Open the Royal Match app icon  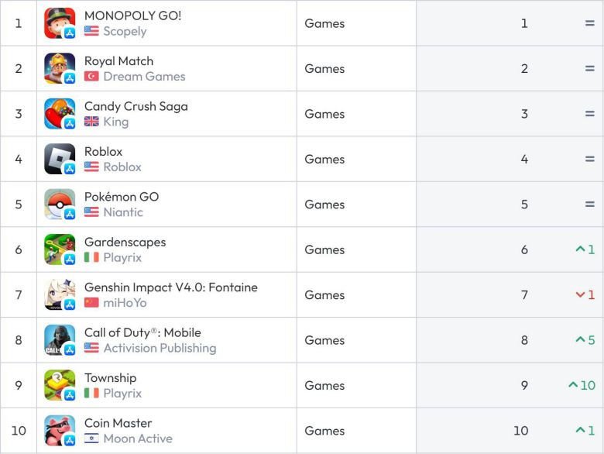60,69
